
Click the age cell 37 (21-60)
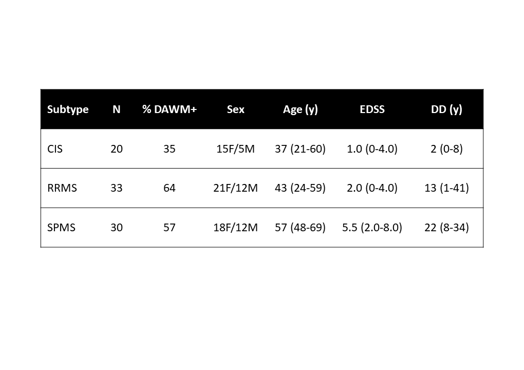(x=301, y=149)
